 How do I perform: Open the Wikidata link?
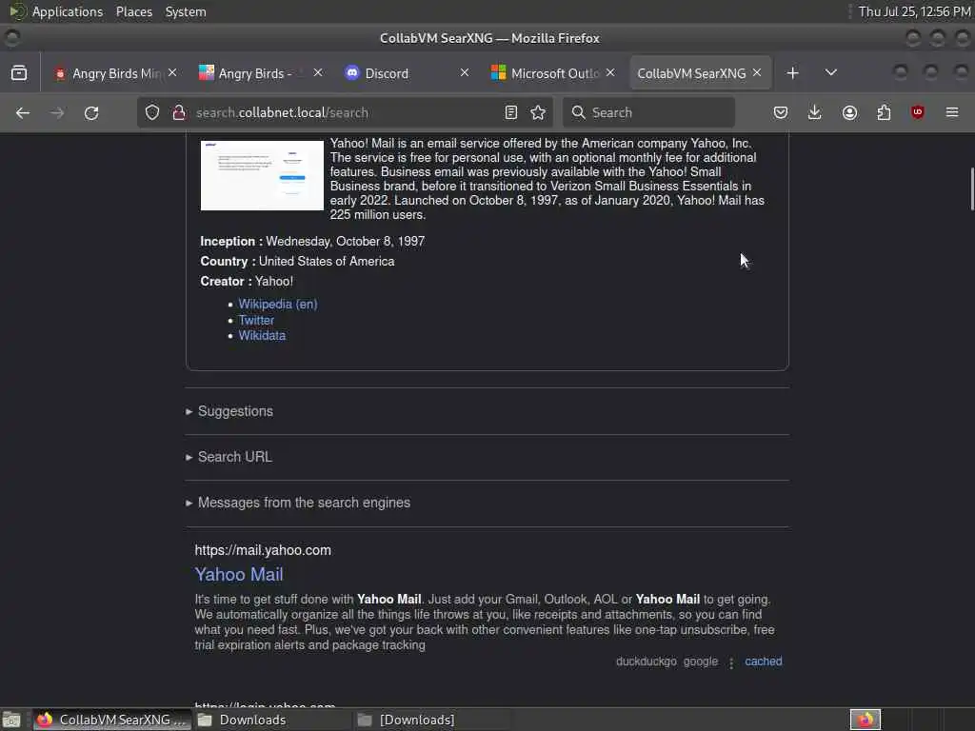pos(262,336)
